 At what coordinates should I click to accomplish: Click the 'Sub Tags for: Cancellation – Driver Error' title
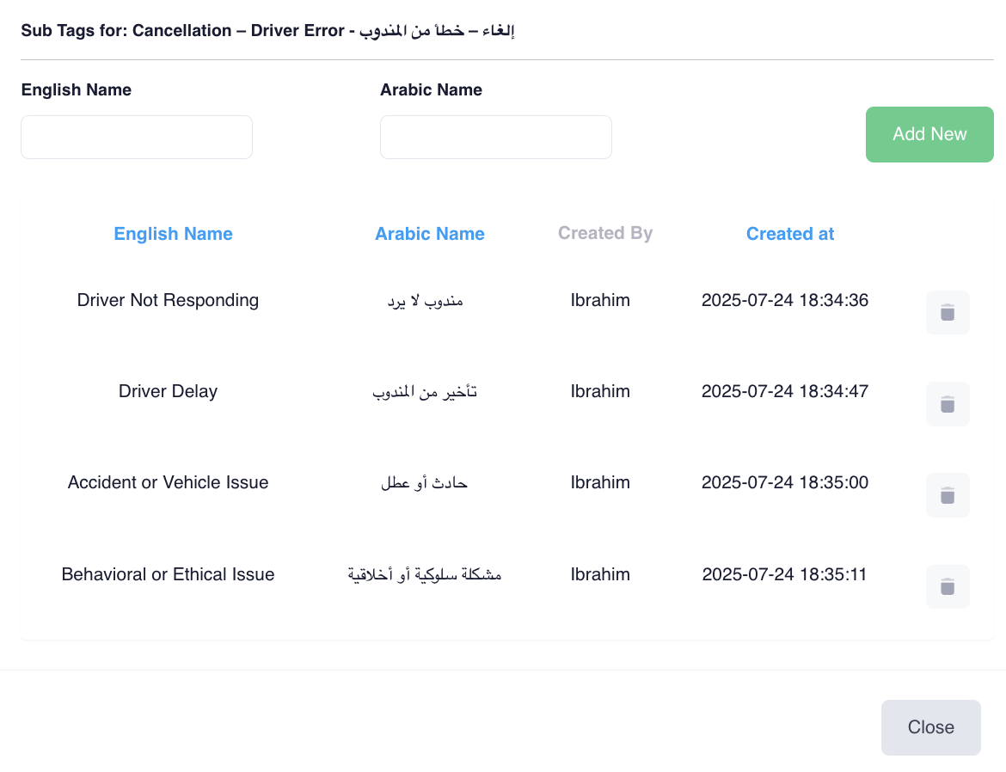267,30
